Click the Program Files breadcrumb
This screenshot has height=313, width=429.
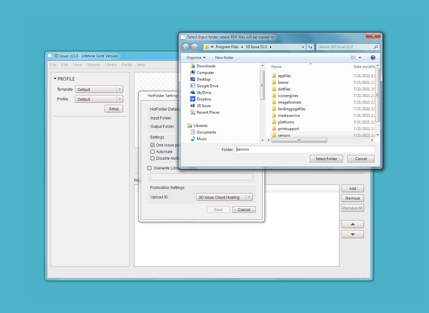pos(227,47)
